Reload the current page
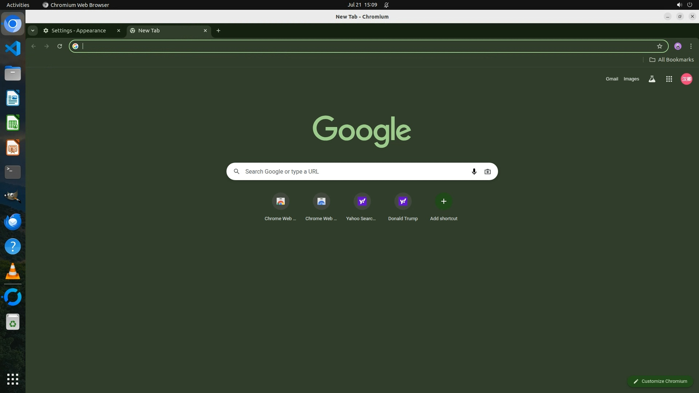The width and height of the screenshot is (699, 393). (60, 46)
